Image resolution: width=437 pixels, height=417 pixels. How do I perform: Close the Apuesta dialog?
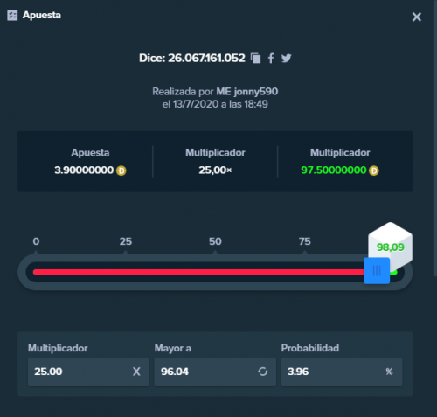point(417,17)
